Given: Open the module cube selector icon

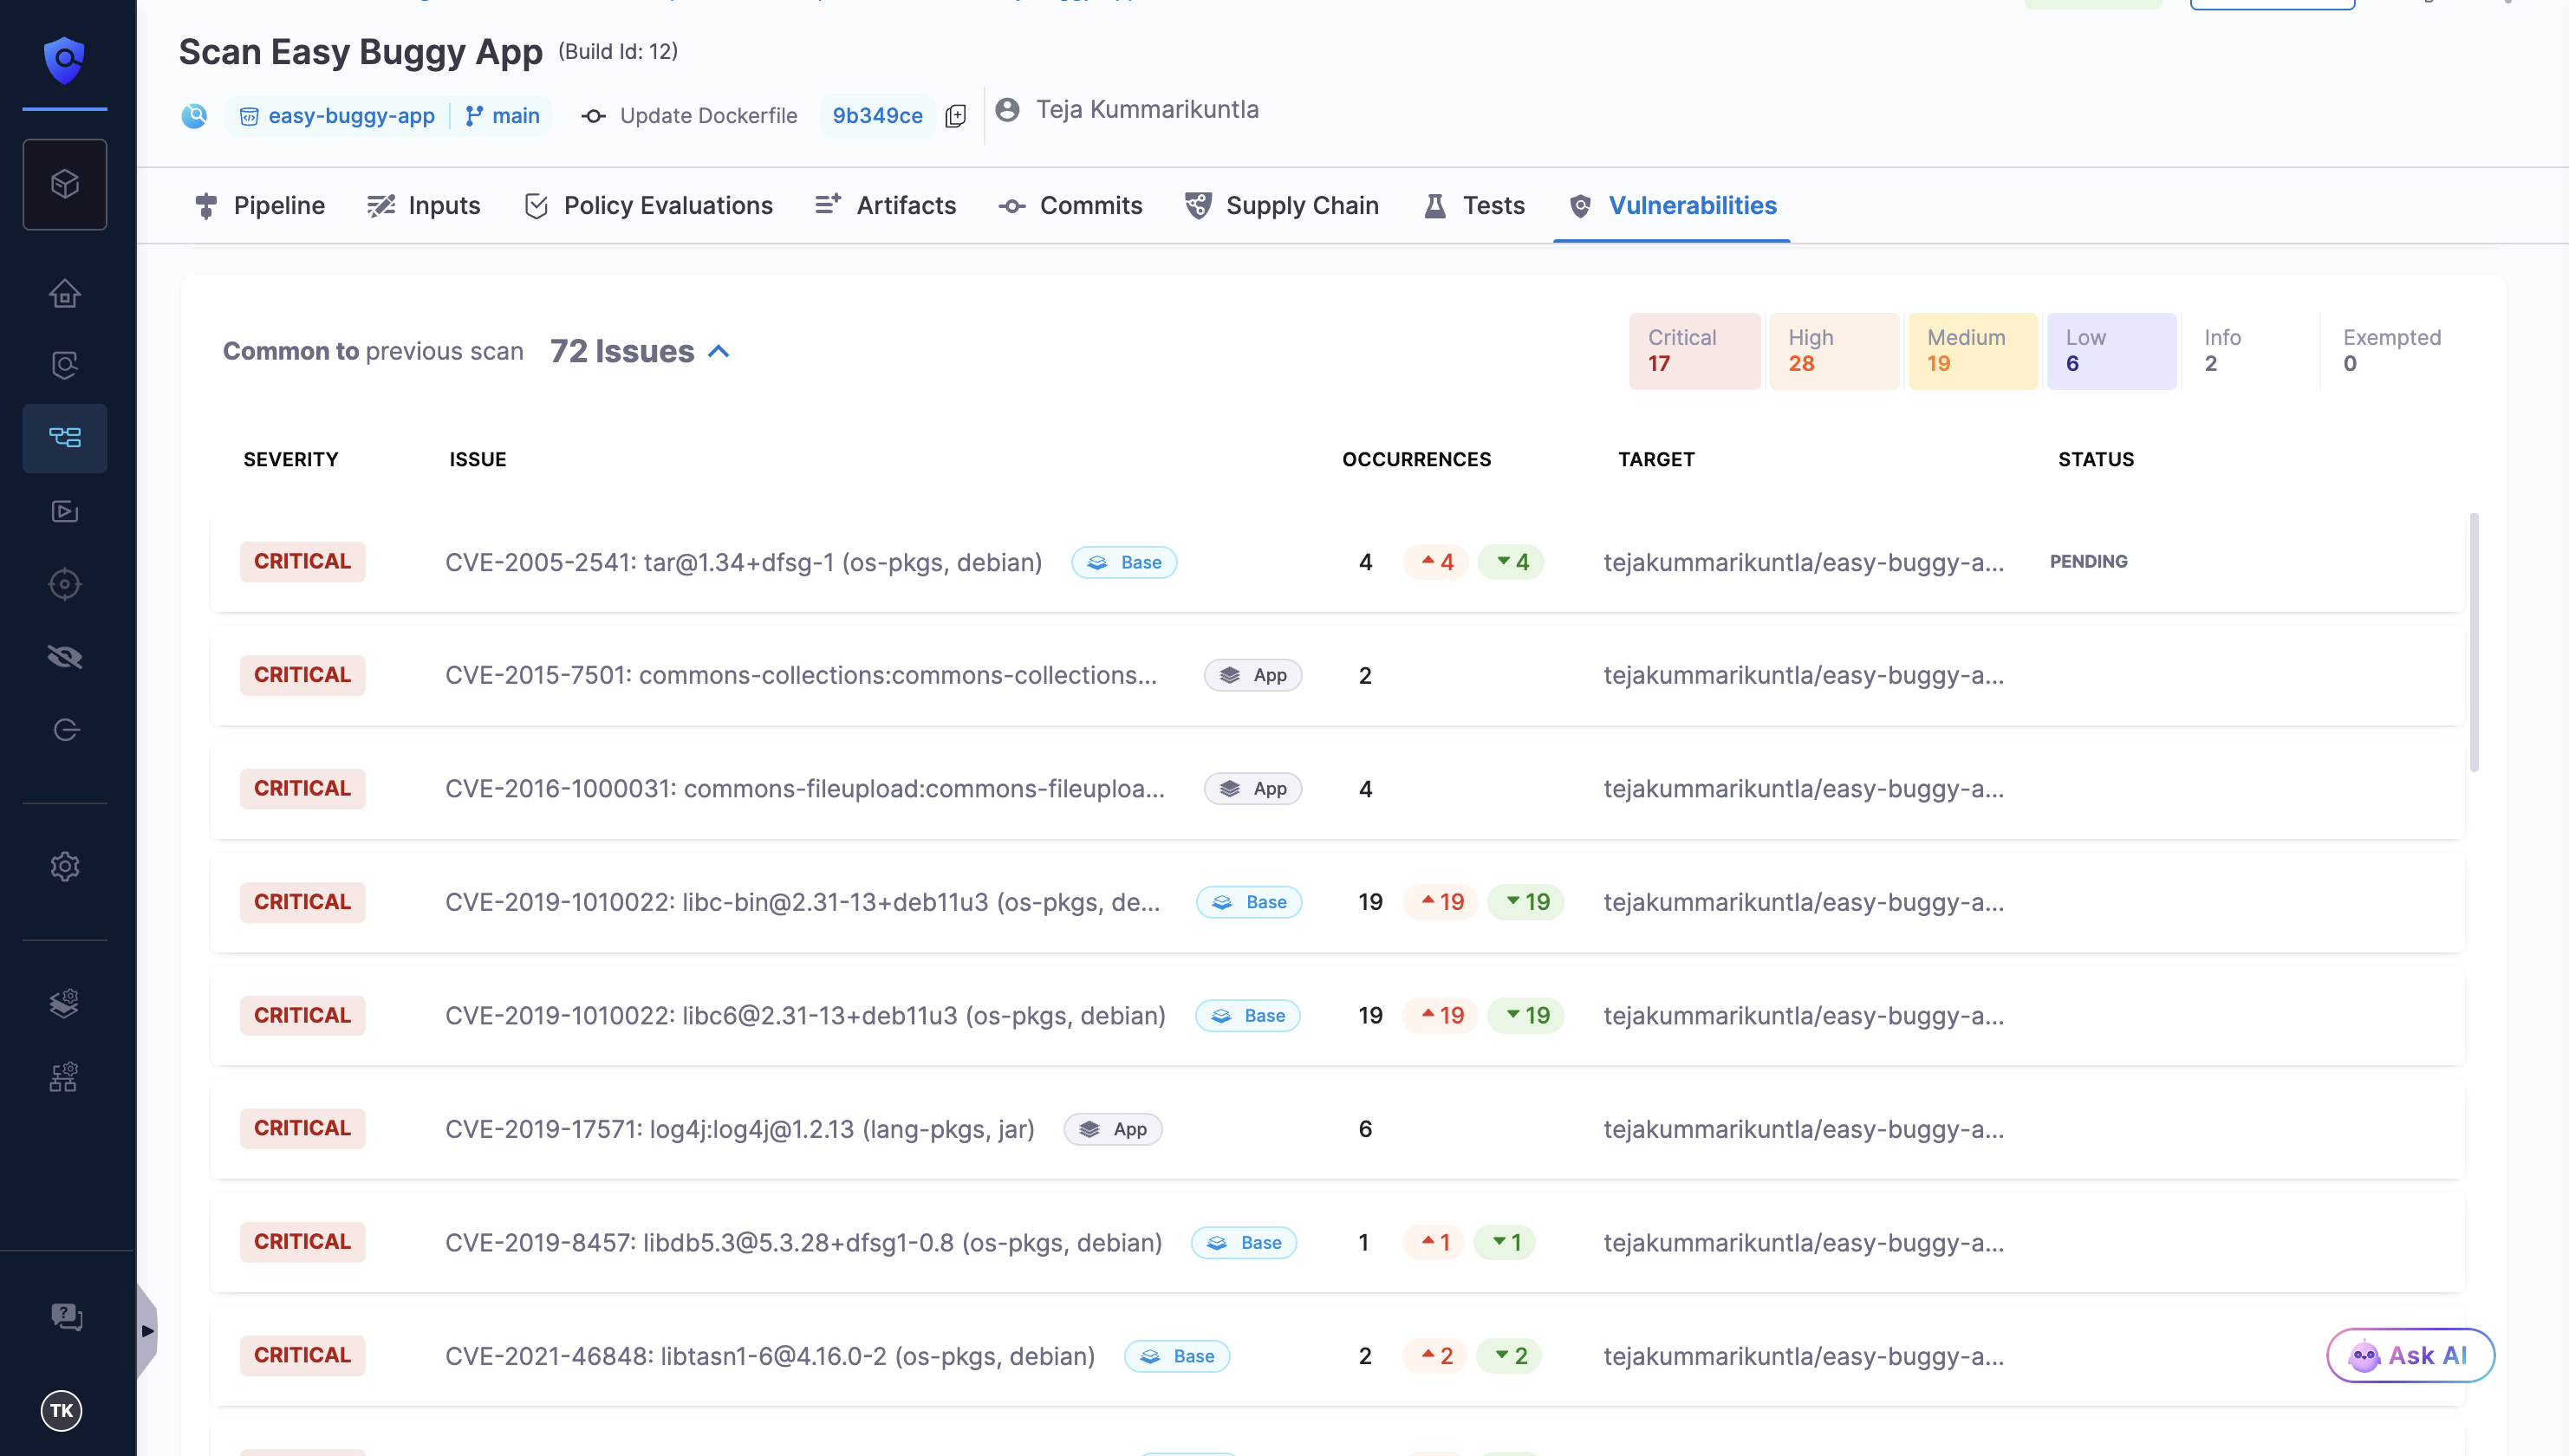Looking at the screenshot, I should click(65, 184).
